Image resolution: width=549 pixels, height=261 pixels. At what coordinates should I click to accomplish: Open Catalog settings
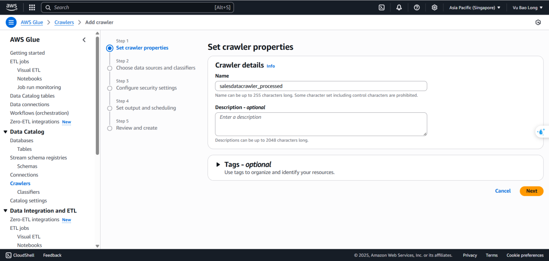click(29, 201)
